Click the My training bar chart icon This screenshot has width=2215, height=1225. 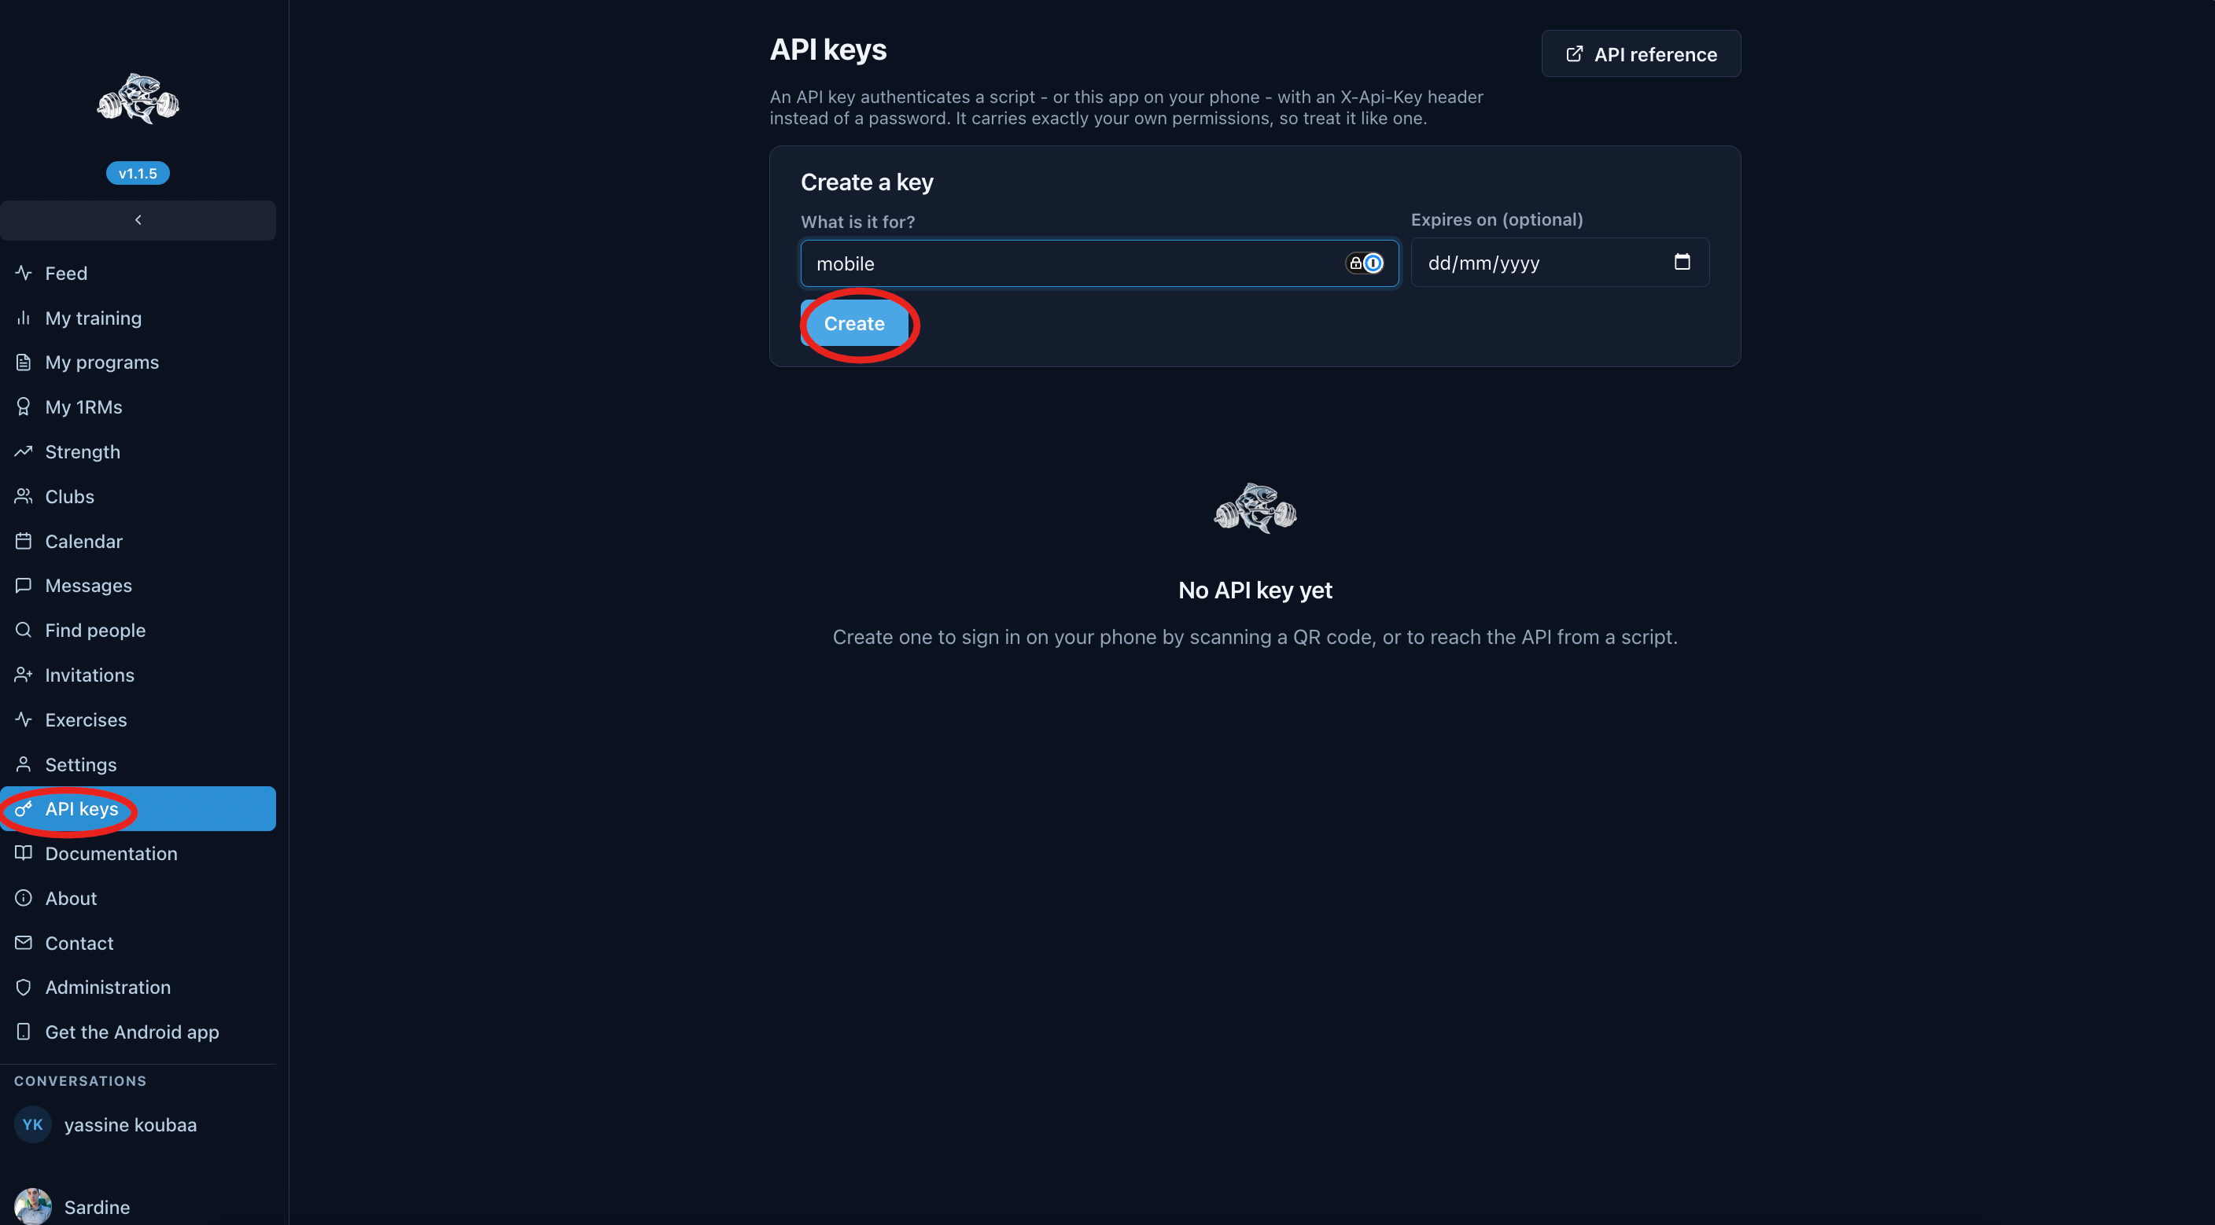coord(24,317)
